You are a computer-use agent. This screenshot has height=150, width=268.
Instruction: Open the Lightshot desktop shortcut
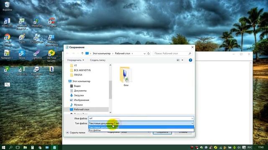pos(36,55)
